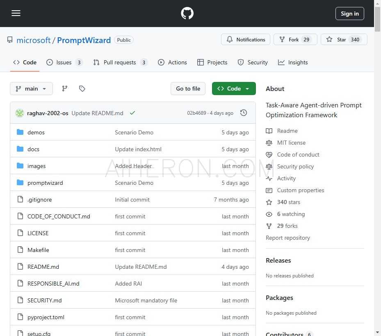Click the Sign in button
Viewport: 381px width, 336px height.
[x=349, y=13]
